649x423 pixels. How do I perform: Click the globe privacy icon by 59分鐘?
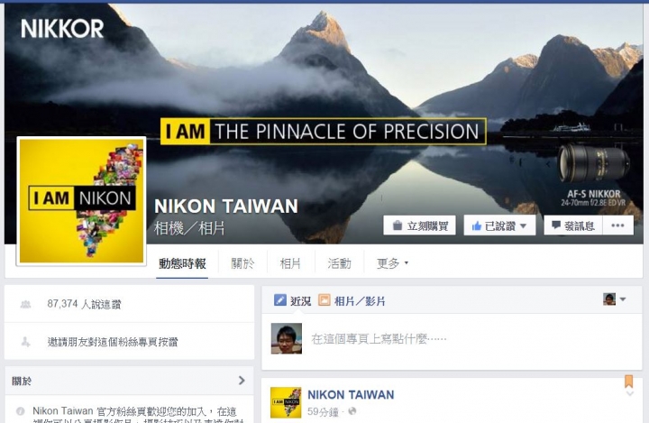click(352, 411)
